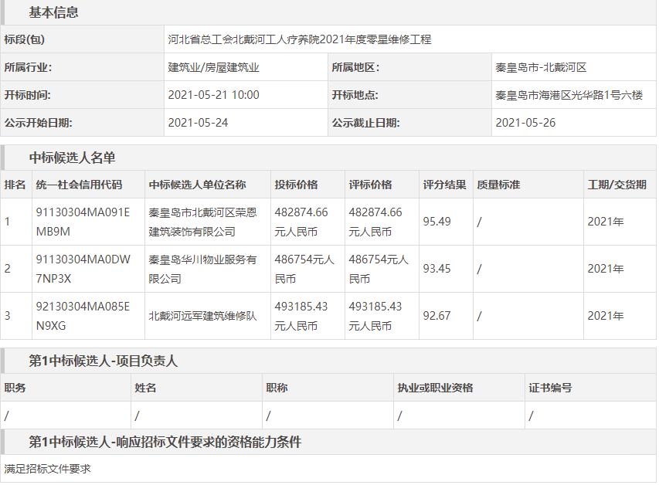Screen dimensions: 659x485
Task: Select the 评分结果 column header
Action: [444, 185]
